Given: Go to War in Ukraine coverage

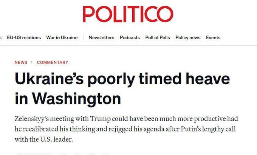Looking at the screenshot, I should click(62, 38).
